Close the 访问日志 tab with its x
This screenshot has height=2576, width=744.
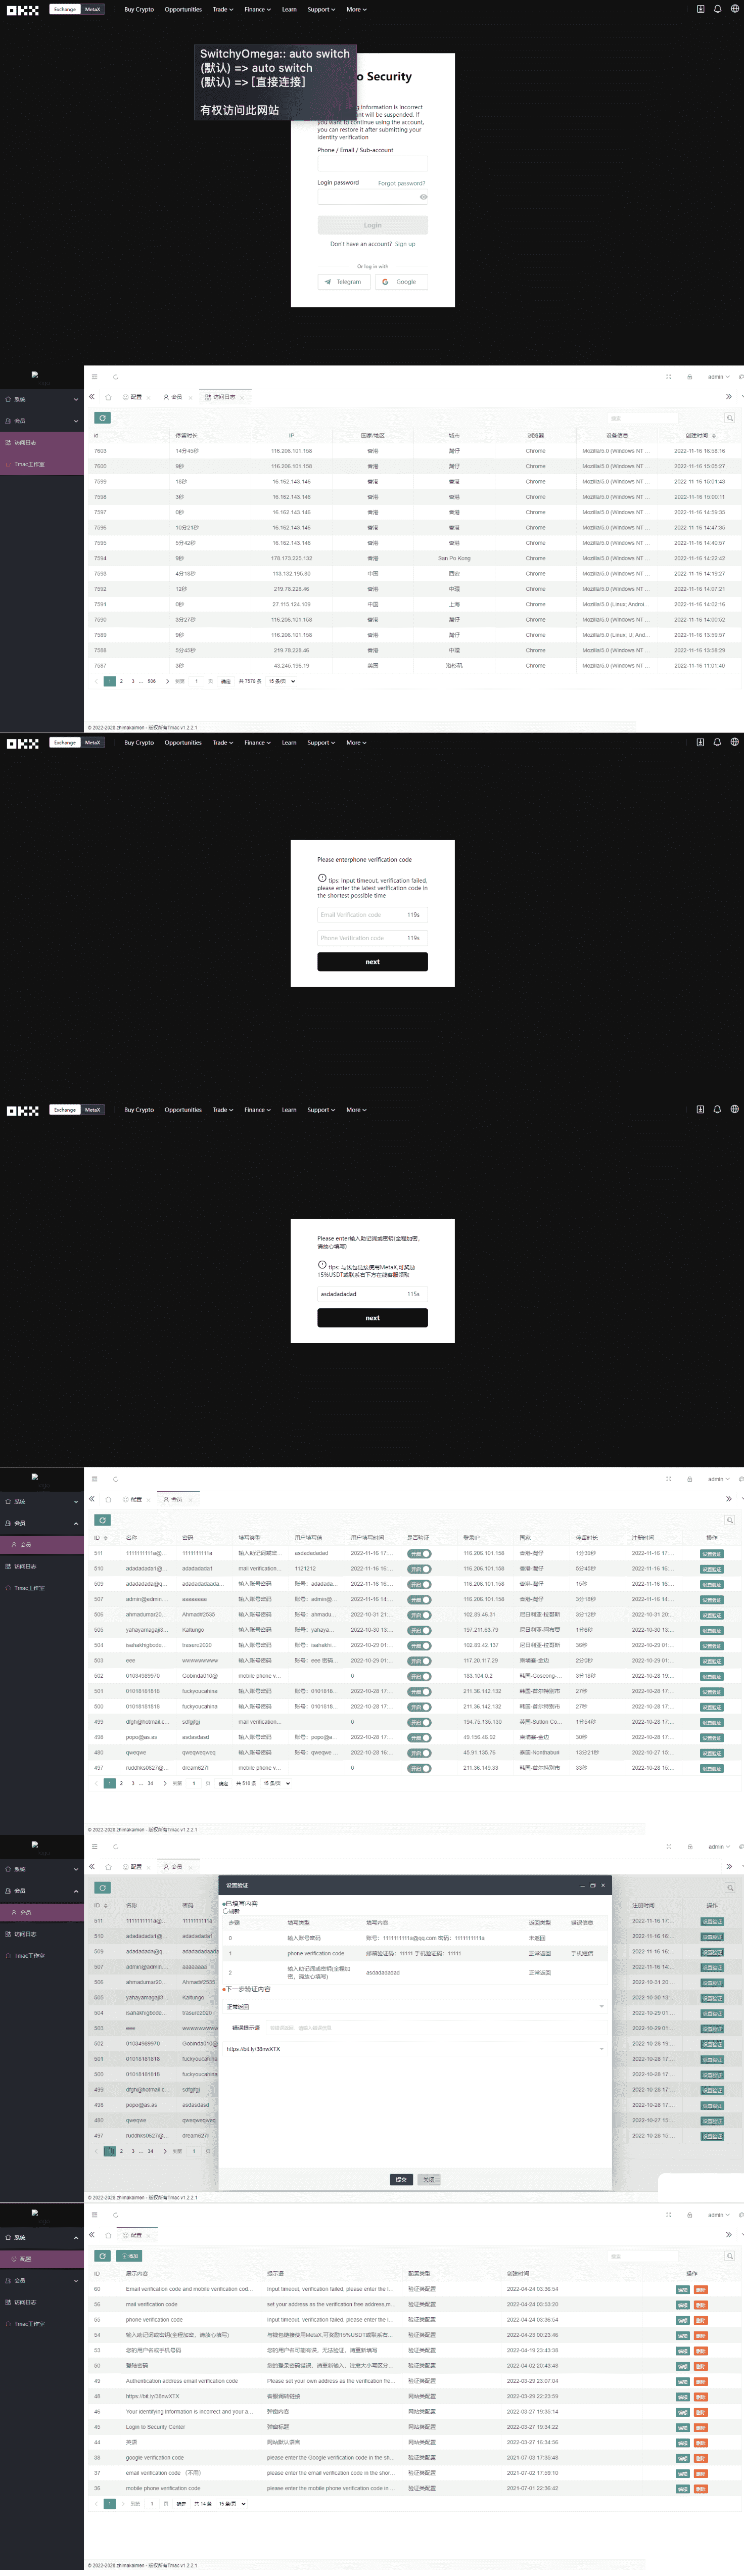[243, 397]
